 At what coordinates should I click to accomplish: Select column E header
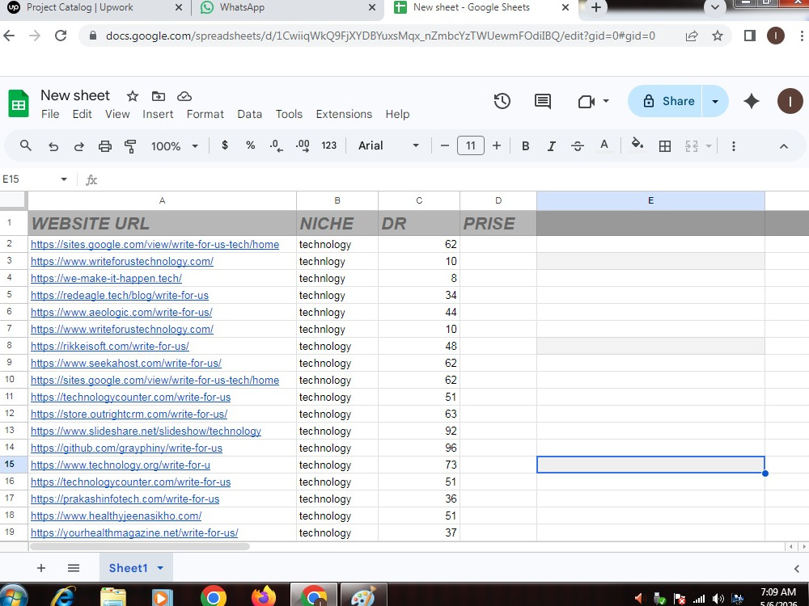tap(650, 200)
